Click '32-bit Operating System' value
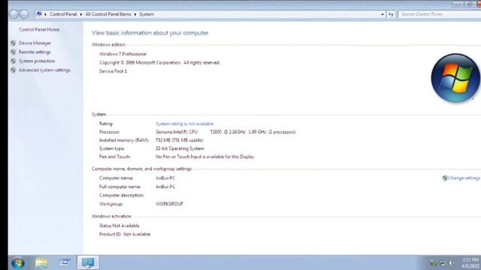The image size is (481, 270). coord(180,148)
